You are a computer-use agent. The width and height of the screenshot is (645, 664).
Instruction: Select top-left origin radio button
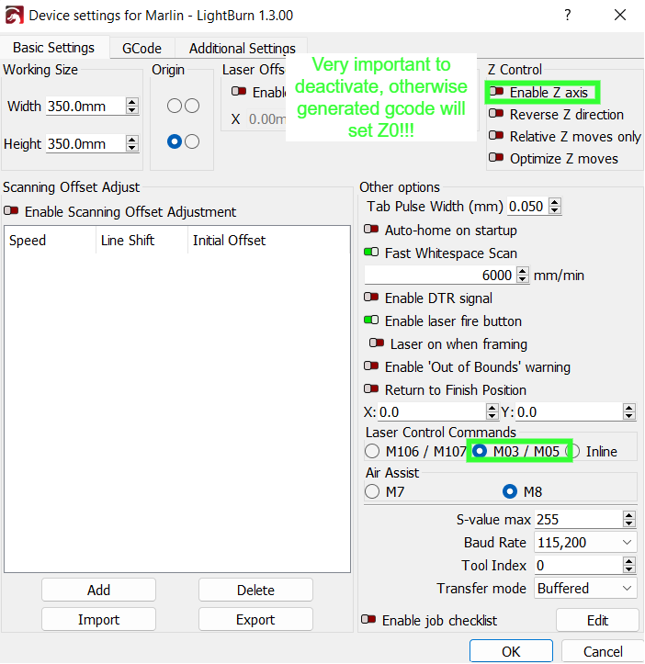[x=175, y=106]
